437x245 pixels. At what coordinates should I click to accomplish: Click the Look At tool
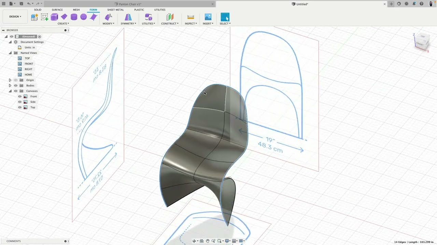point(201,241)
